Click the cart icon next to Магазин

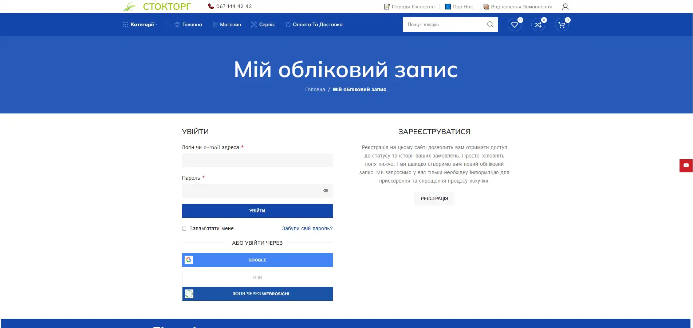tap(215, 25)
